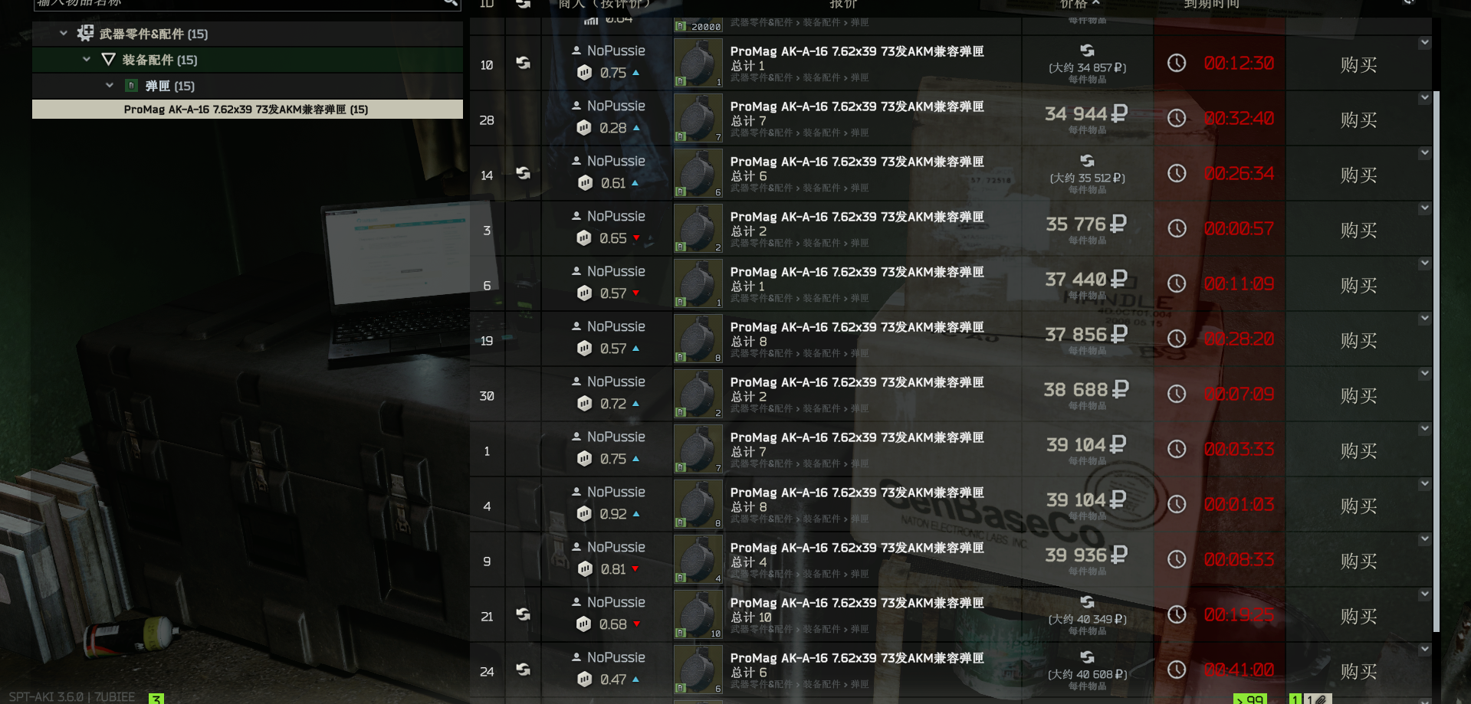Click clock icon beside 00:07:09 timer

click(1177, 394)
